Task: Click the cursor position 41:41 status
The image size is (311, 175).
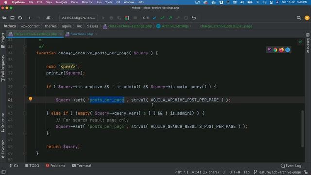Action: click(205, 172)
